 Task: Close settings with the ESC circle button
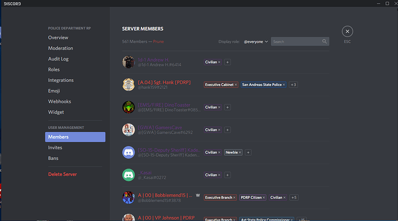[x=347, y=32]
